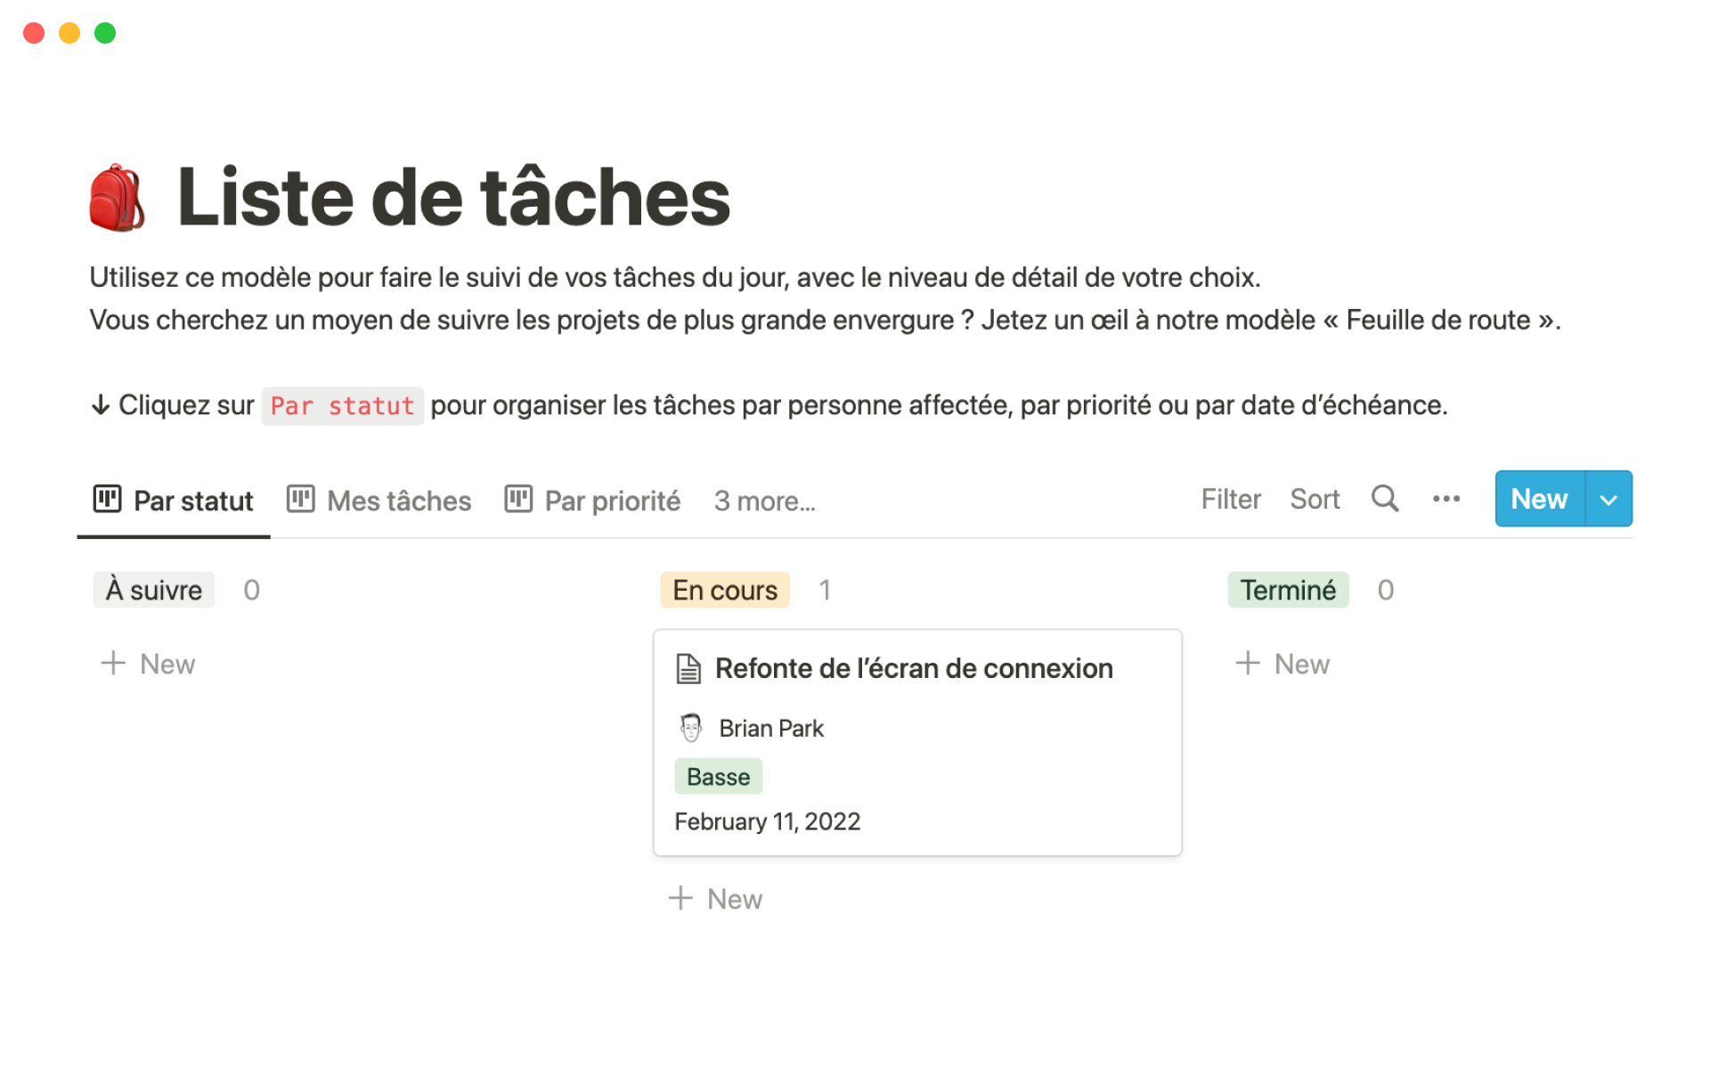Click the plus icon below En cours card

click(680, 899)
